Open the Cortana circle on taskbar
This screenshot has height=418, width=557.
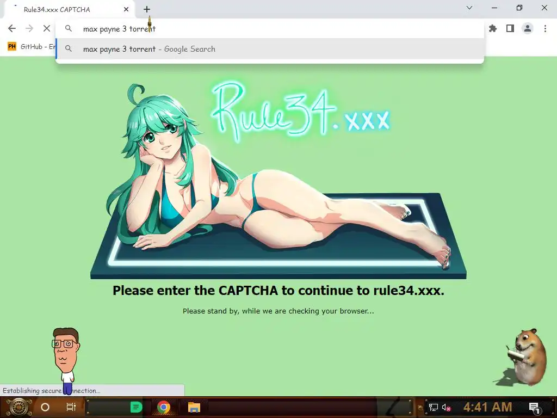point(45,407)
